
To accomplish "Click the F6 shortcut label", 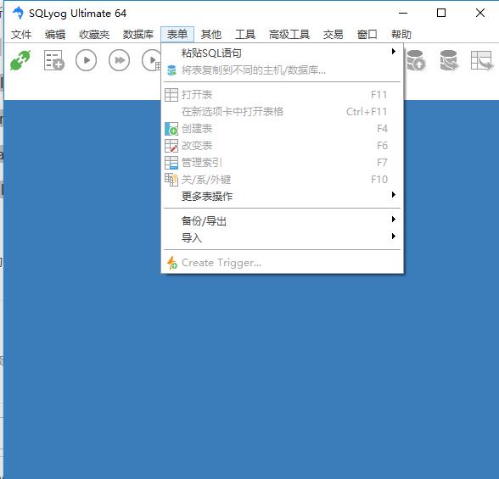I will pyautogui.click(x=382, y=146).
